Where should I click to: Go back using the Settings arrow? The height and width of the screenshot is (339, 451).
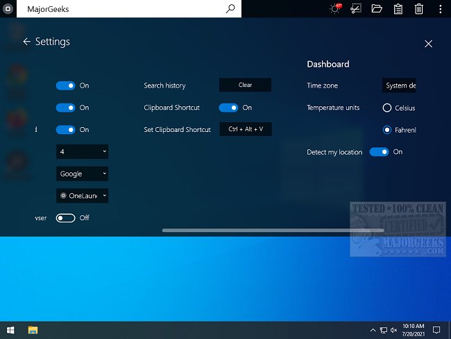27,42
